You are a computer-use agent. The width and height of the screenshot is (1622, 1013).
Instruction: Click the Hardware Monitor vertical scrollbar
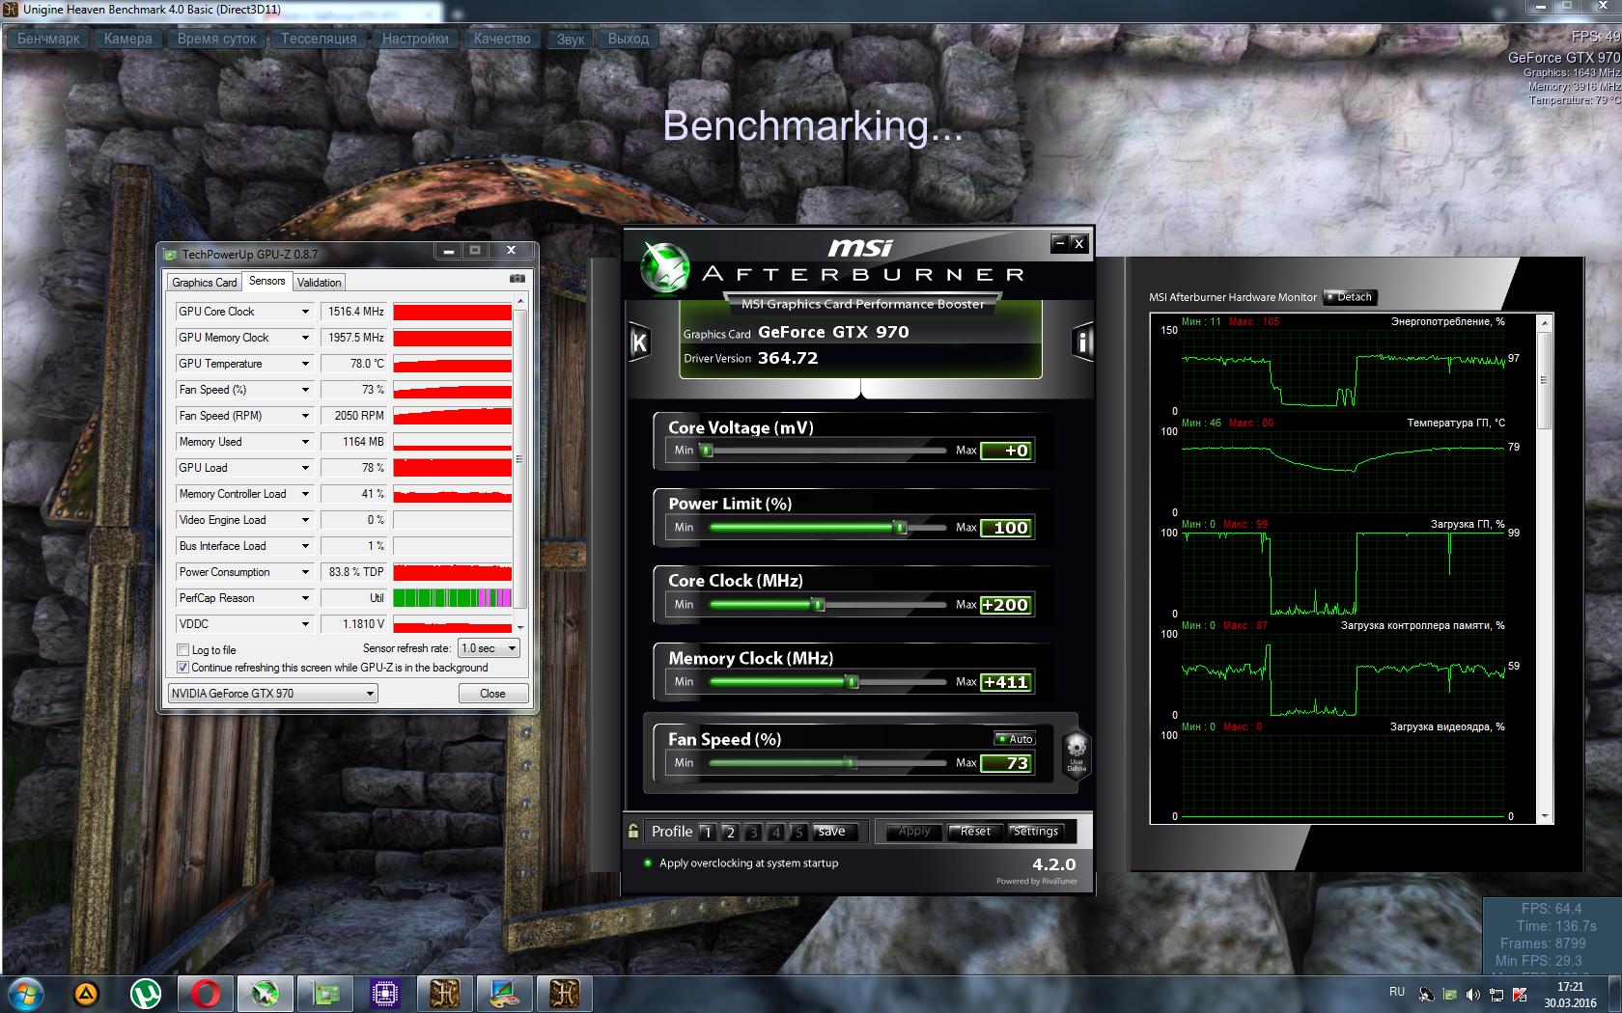pyautogui.click(x=1545, y=569)
